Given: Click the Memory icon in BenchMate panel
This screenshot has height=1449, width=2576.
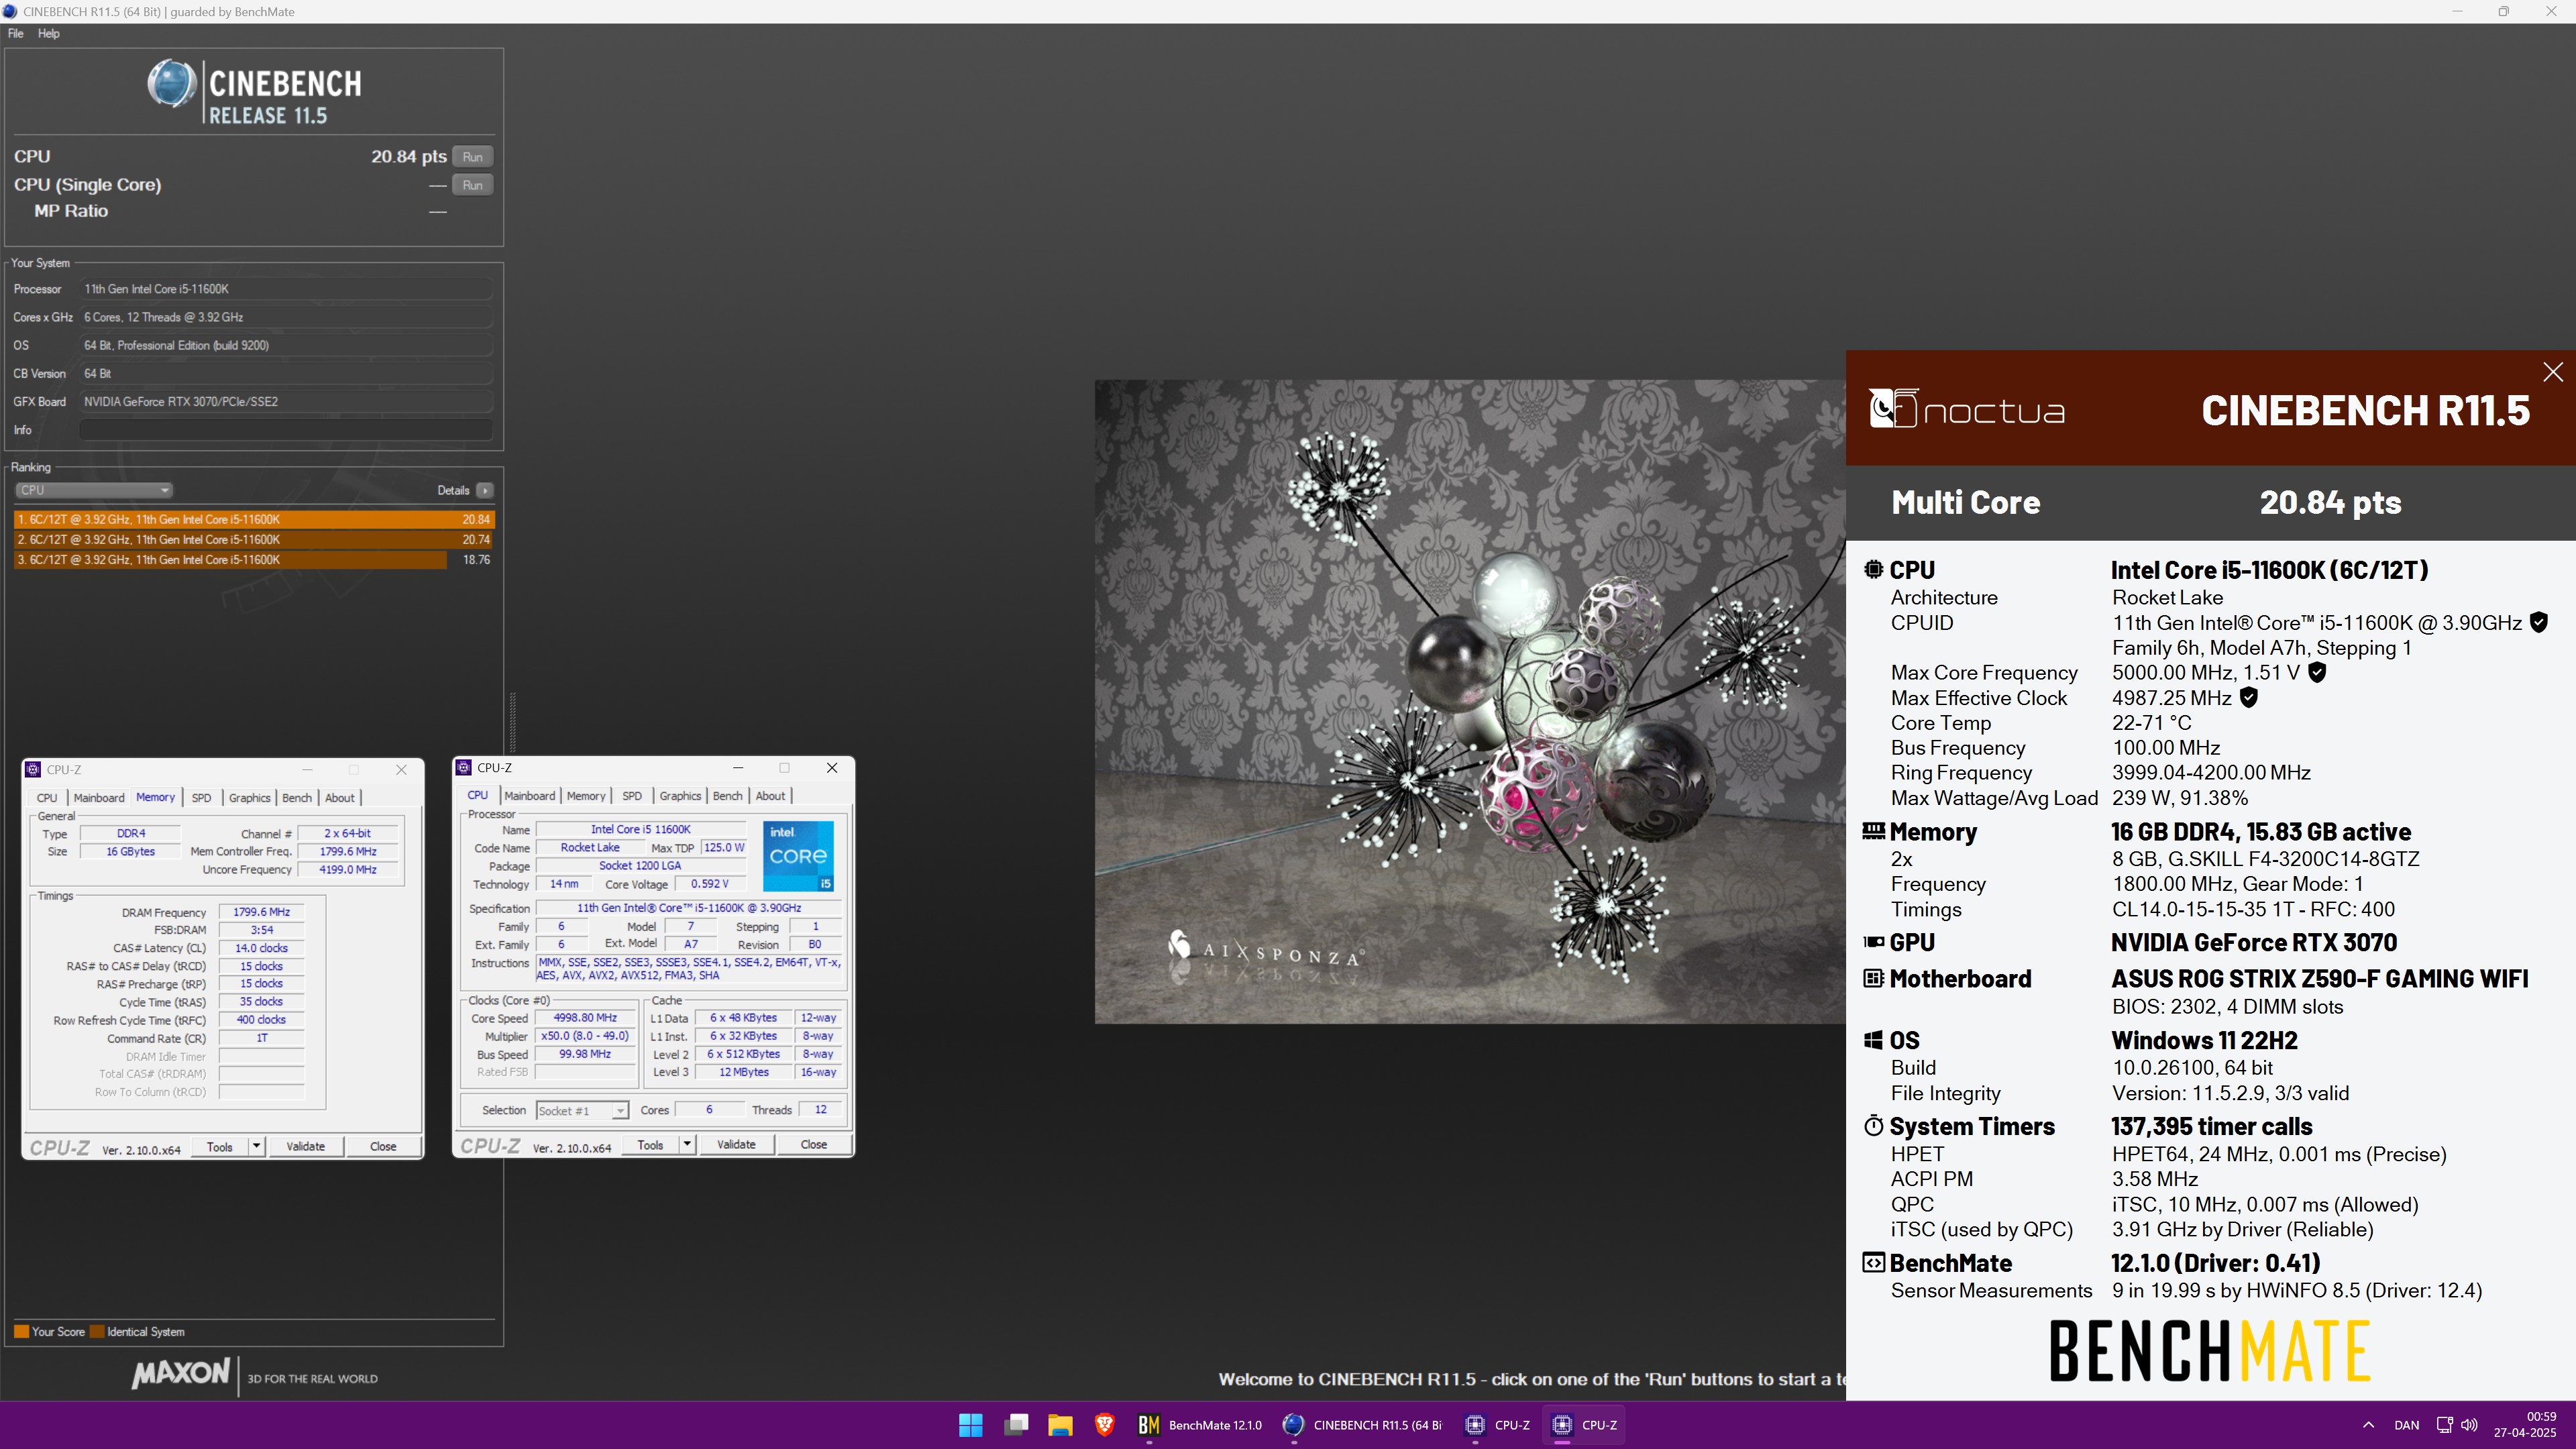Looking at the screenshot, I should pos(1873,831).
